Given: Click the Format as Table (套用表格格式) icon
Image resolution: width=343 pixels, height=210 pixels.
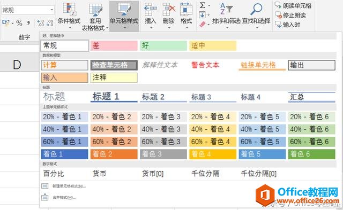Looking at the screenshot, I should click(95, 10).
